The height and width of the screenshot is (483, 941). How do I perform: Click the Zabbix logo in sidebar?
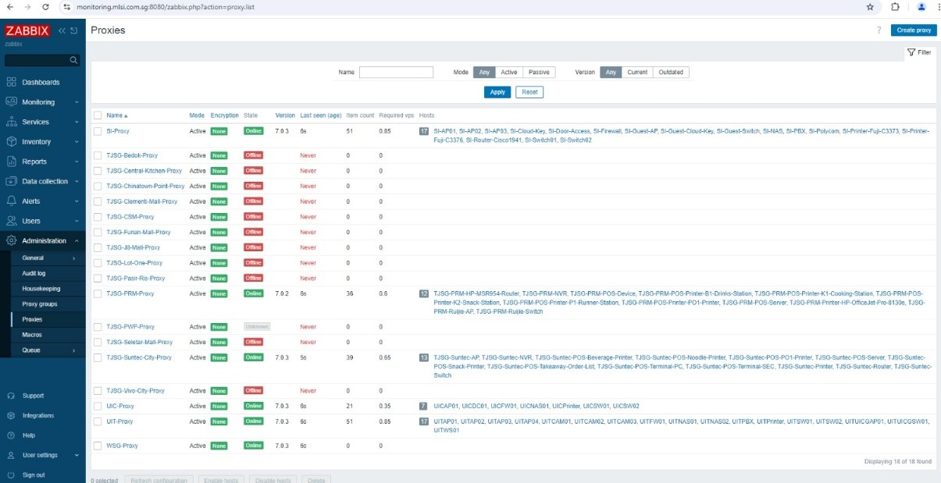[x=27, y=31]
